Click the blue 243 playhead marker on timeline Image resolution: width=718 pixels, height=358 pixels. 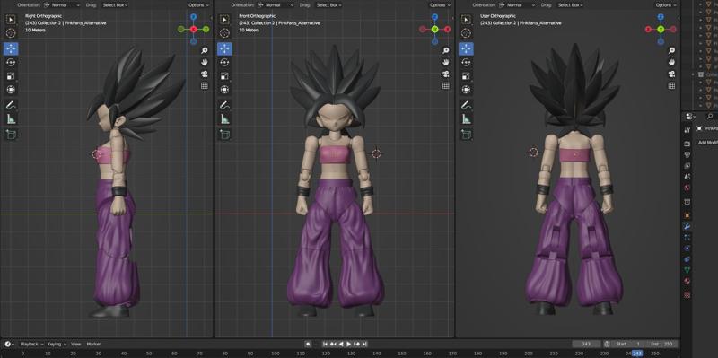tap(637, 354)
